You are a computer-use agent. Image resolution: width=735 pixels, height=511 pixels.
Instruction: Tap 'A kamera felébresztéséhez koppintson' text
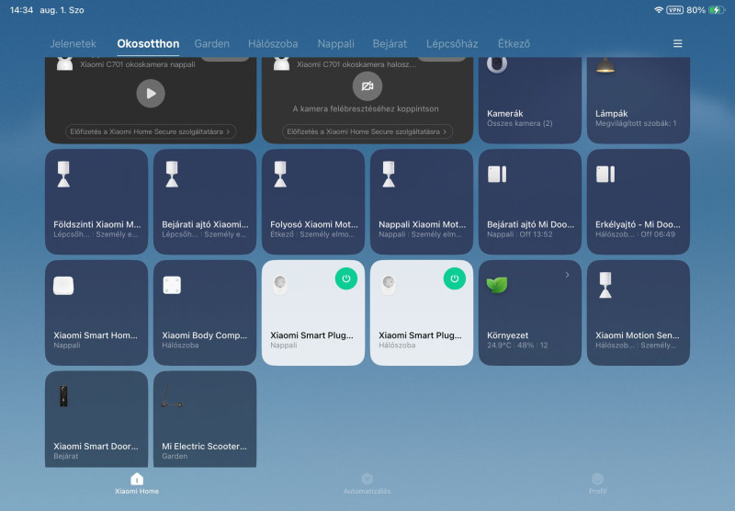(x=366, y=108)
